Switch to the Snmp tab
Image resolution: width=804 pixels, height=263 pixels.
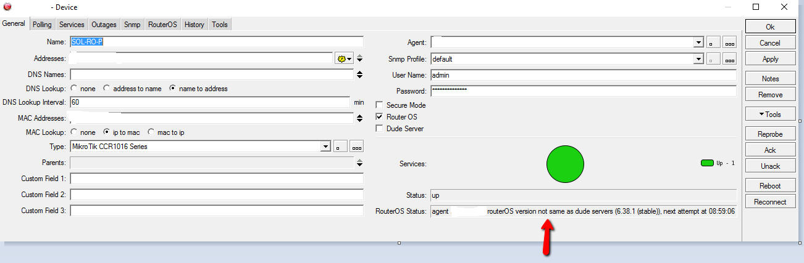point(132,25)
